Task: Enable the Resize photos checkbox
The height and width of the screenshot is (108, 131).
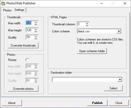Action: point(27,60)
